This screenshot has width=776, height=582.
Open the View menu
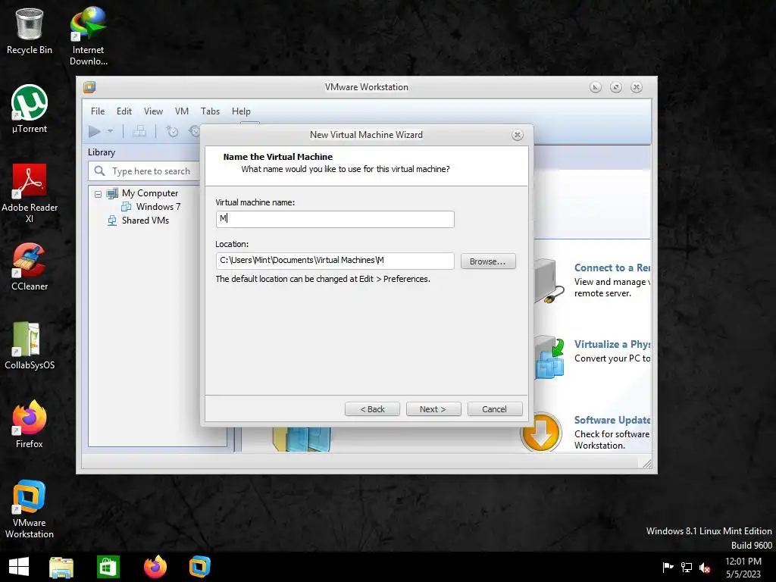pos(153,111)
